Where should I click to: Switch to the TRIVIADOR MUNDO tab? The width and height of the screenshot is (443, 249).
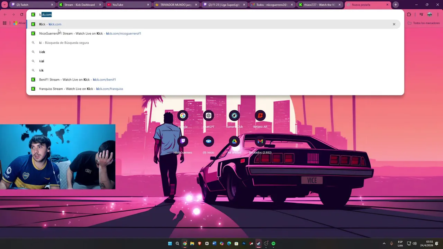pos(176,5)
